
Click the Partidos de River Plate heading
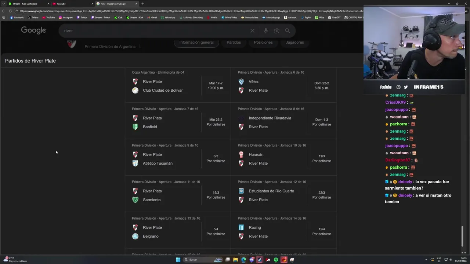pyautogui.click(x=30, y=61)
